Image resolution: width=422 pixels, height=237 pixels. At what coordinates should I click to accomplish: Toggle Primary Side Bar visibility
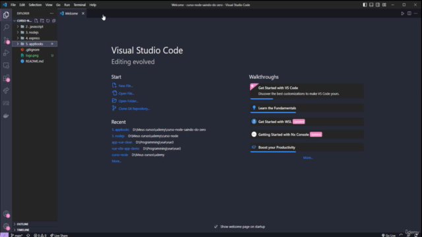pyautogui.click(x=365, y=5)
